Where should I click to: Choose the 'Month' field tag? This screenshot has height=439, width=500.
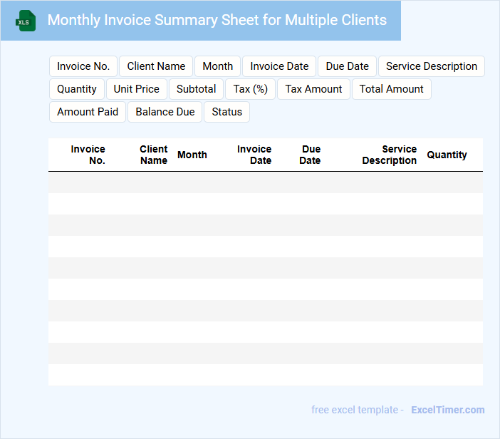click(x=217, y=66)
